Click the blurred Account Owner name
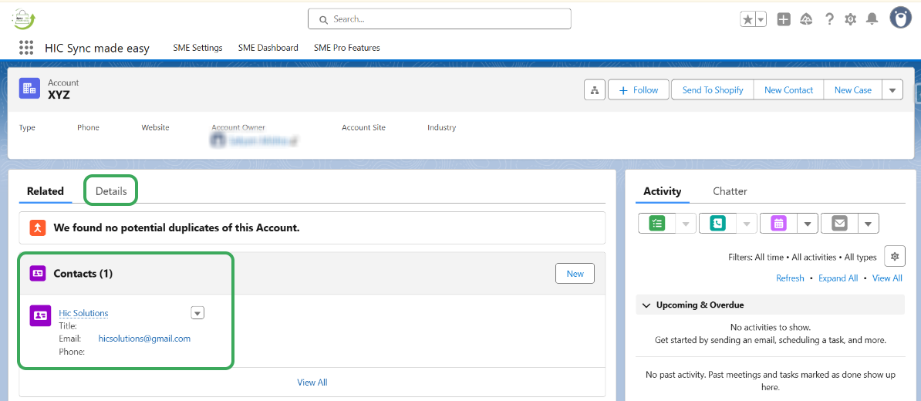 pyautogui.click(x=258, y=141)
